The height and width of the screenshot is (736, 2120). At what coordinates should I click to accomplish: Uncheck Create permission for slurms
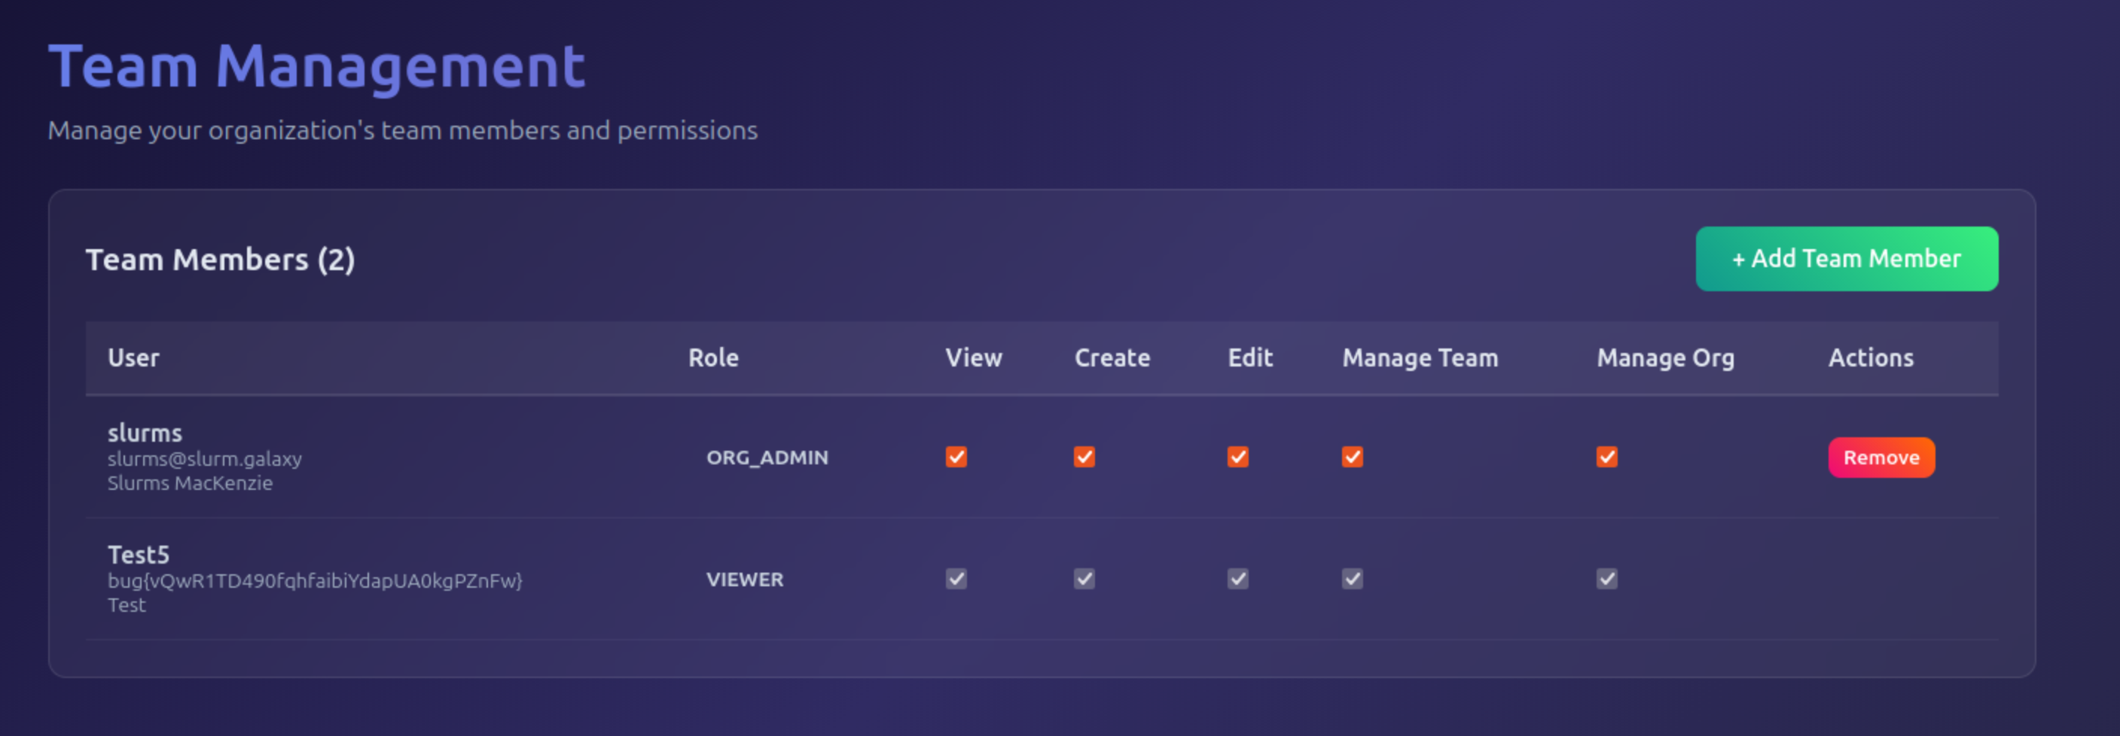(x=1084, y=458)
